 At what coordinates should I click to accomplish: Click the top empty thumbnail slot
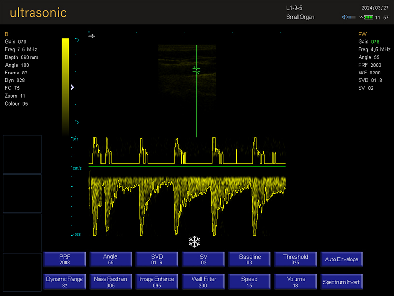point(22,154)
